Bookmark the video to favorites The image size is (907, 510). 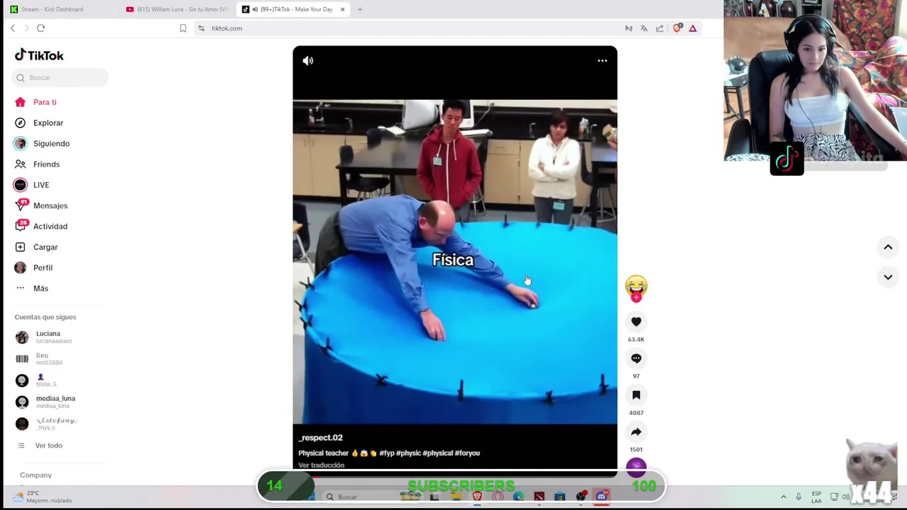click(636, 395)
